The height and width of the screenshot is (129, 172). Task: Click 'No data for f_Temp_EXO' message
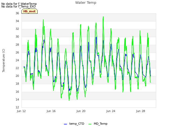19,6
